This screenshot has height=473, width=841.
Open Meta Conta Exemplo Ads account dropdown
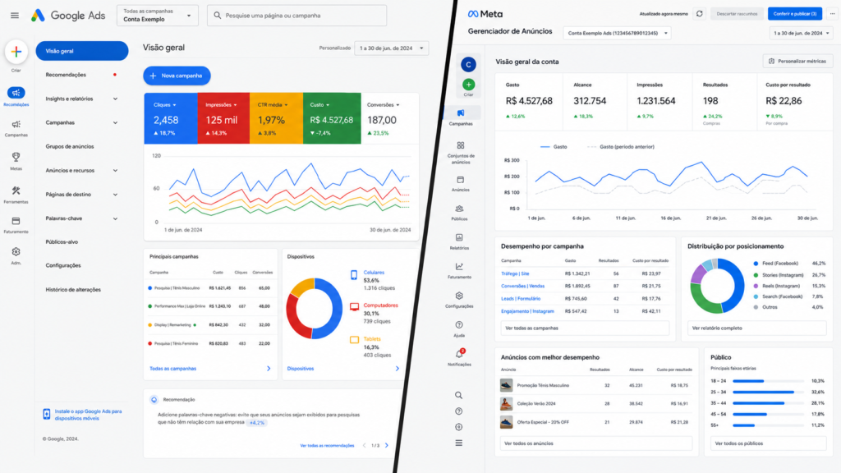tap(617, 33)
